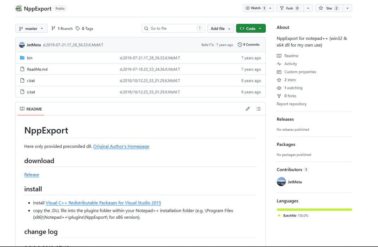Screen dimensions: 378x247
Task: Click the commits history clock icon
Action: (x=240, y=45)
